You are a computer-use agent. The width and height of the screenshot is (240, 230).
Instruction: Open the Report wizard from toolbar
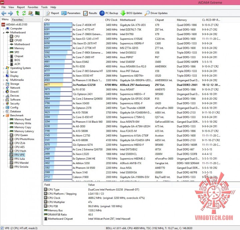tap(52, 13)
